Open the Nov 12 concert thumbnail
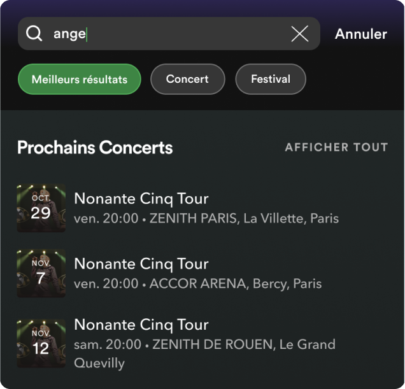Viewport: 405px width, 389px height. click(x=41, y=344)
